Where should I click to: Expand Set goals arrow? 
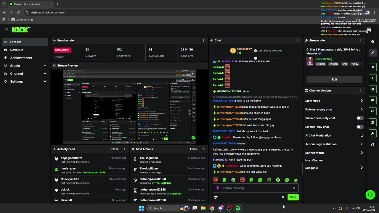pyautogui.click(x=362, y=168)
